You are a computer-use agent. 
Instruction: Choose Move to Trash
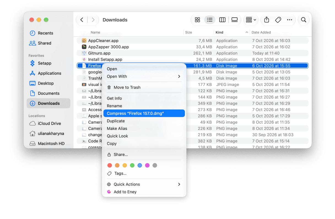point(144,87)
